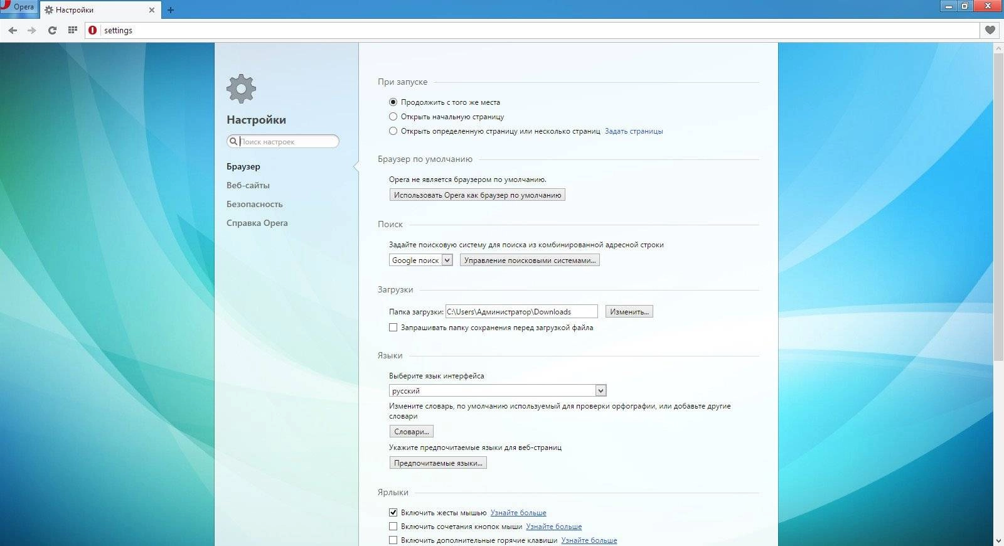
Task: Reload the page with the refresh icon
Action: tap(52, 30)
